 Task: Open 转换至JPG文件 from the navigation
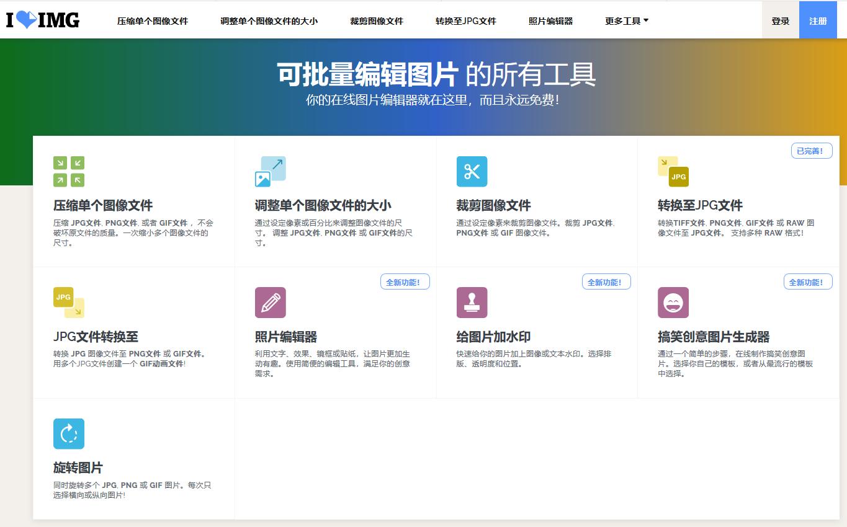[465, 20]
